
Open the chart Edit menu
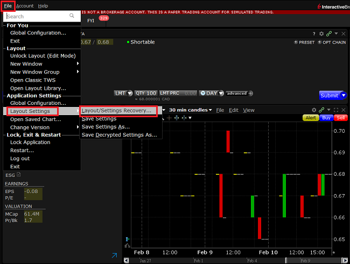[x=234, y=110]
